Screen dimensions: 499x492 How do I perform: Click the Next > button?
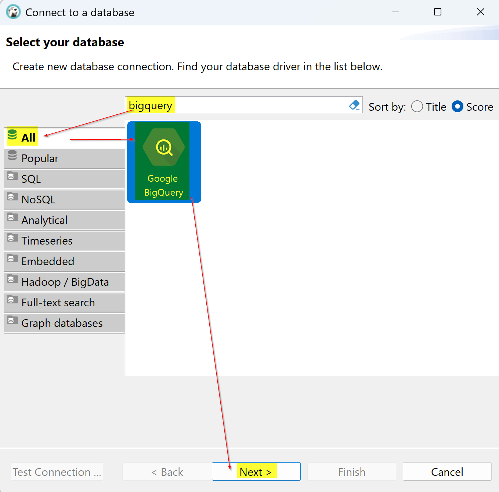pos(256,471)
